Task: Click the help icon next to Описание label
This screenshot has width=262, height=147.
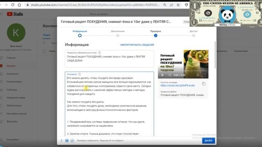Action: tap(79, 74)
